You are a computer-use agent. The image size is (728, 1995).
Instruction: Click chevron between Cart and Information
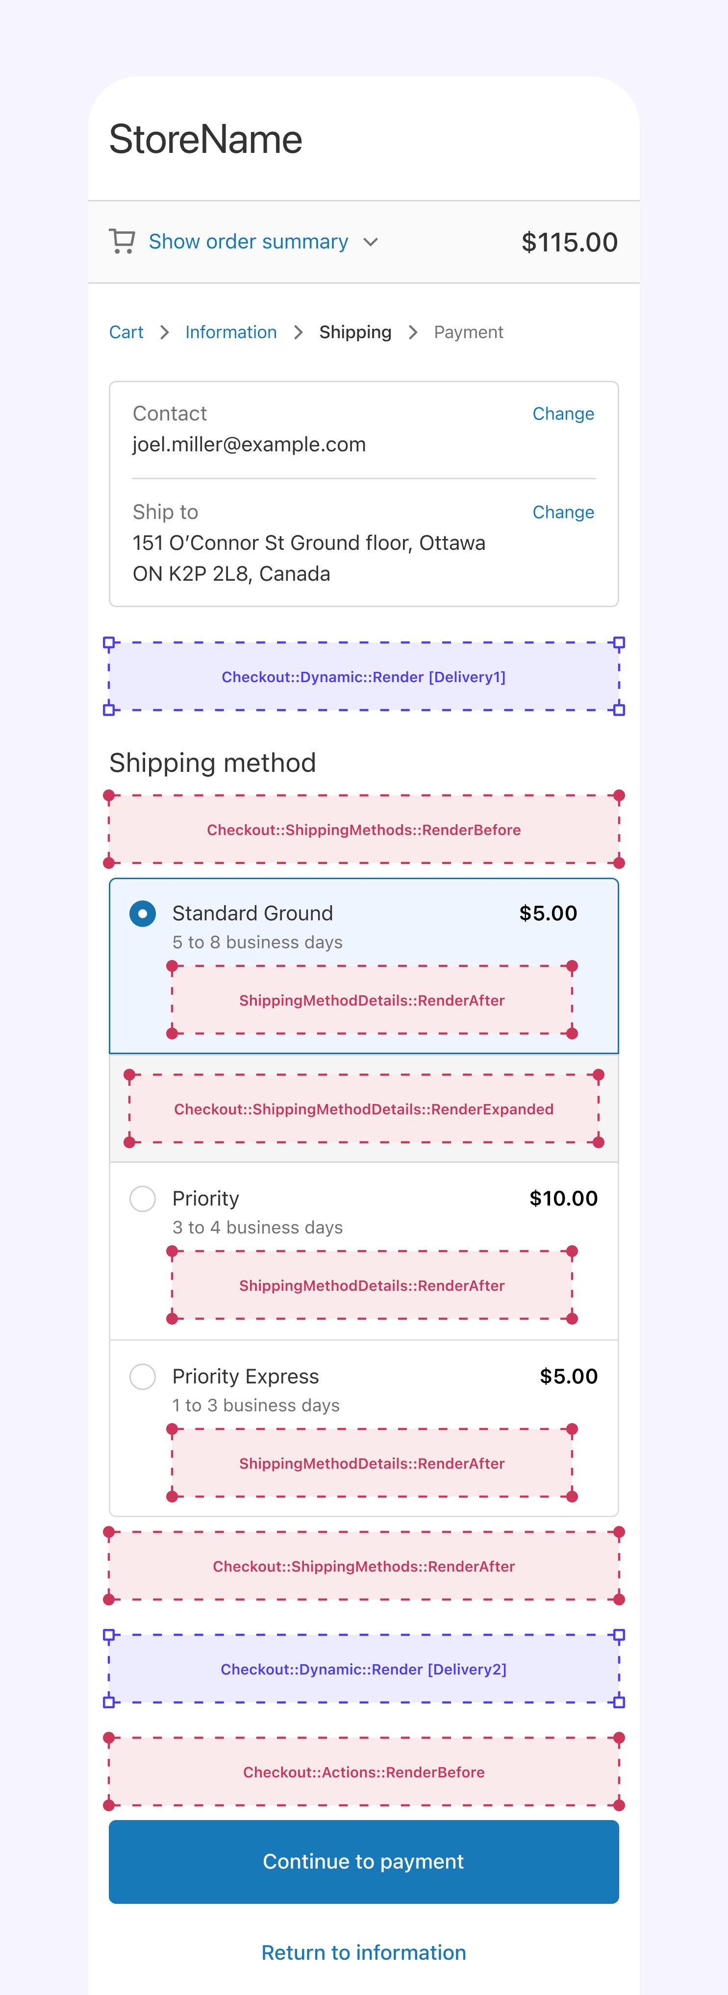point(164,332)
